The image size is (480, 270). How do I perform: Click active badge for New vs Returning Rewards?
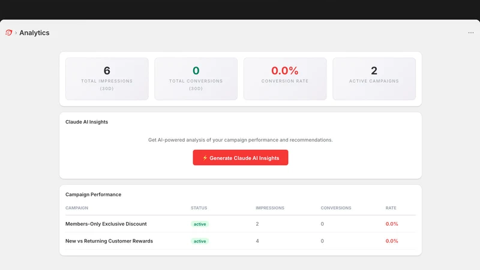pyautogui.click(x=200, y=241)
